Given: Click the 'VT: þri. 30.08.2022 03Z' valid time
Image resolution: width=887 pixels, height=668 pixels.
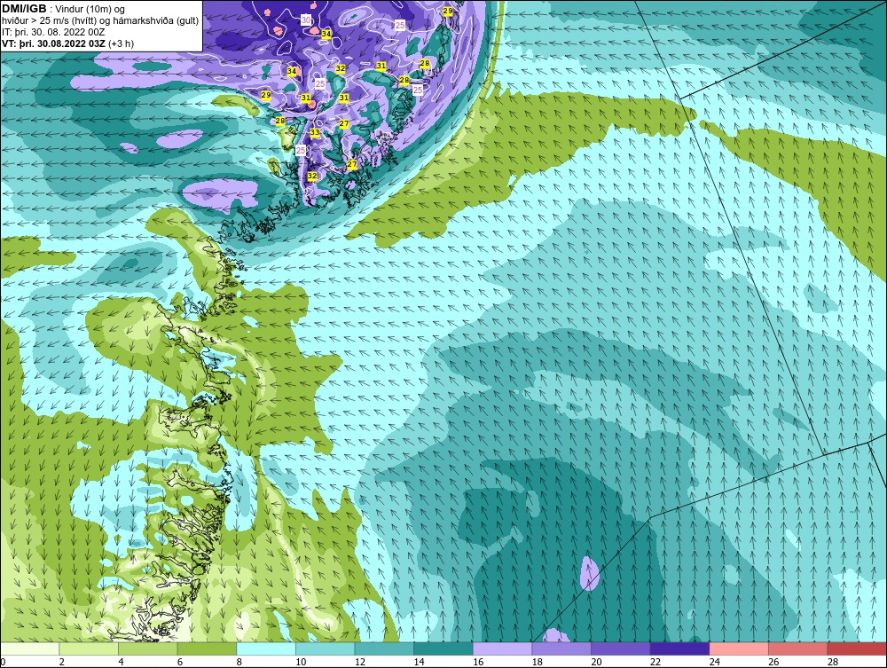Looking at the screenshot, I should click(x=53, y=43).
